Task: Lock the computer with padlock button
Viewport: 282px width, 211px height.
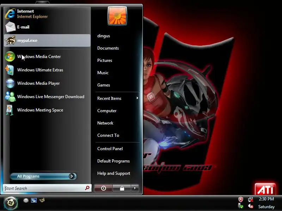Action: [x=122, y=188]
